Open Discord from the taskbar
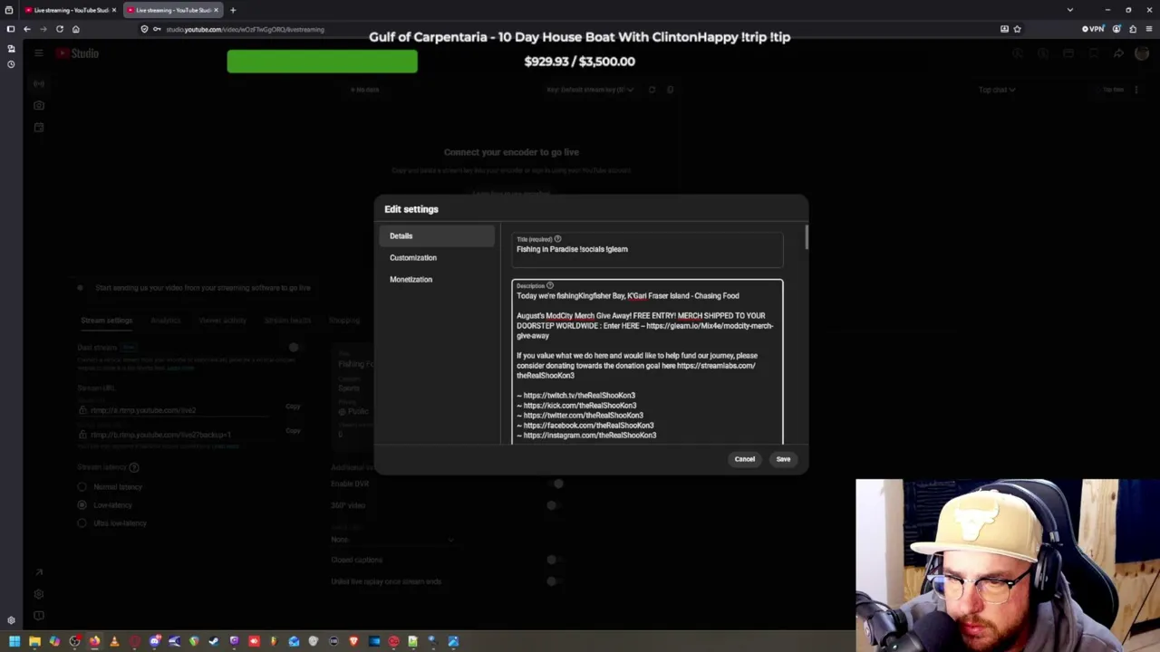The height and width of the screenshot is (652, 1160). tap(154, 642)
